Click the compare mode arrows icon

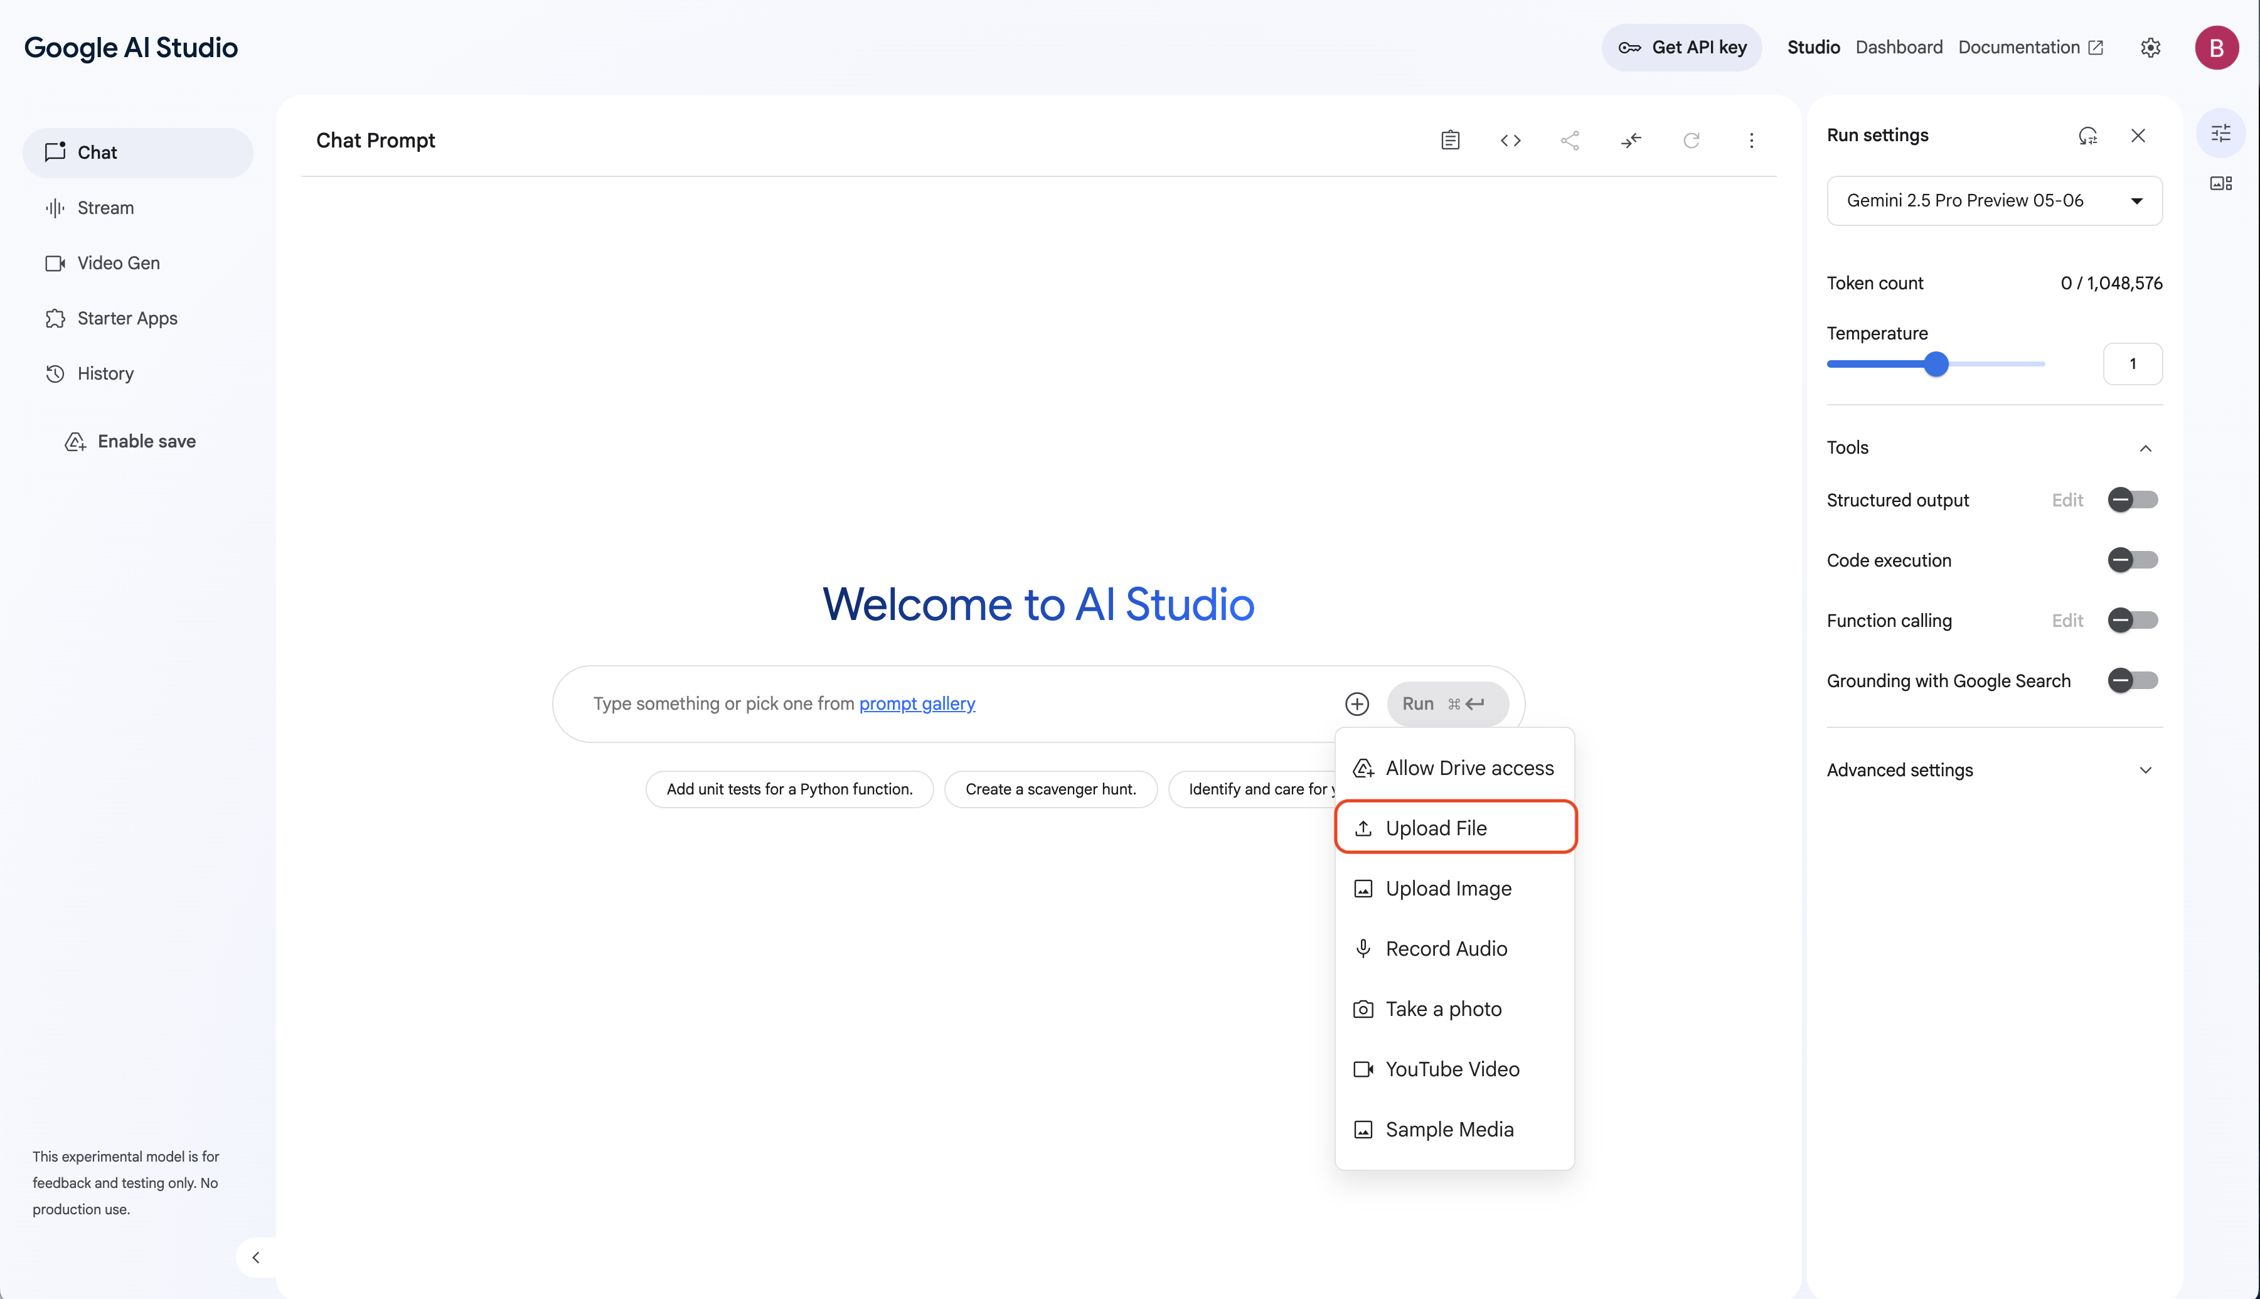(1630, 140)
